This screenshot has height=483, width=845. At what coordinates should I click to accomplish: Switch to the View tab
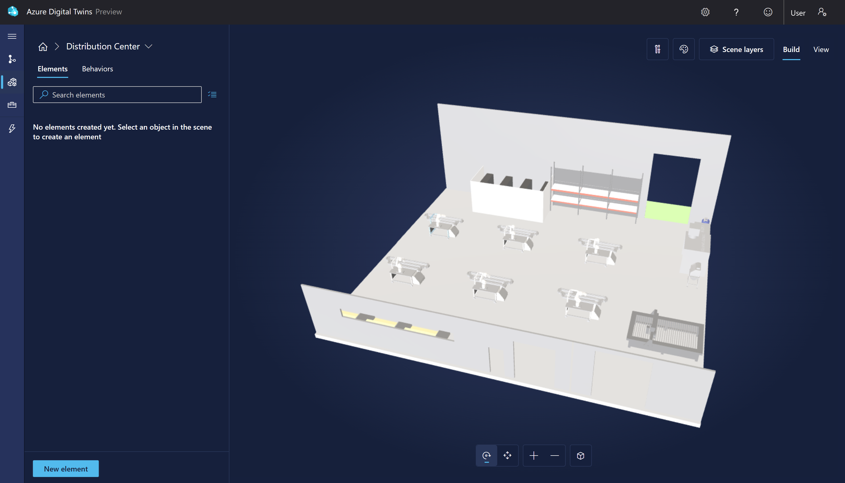pyautogui.click(x=821, y=49)
